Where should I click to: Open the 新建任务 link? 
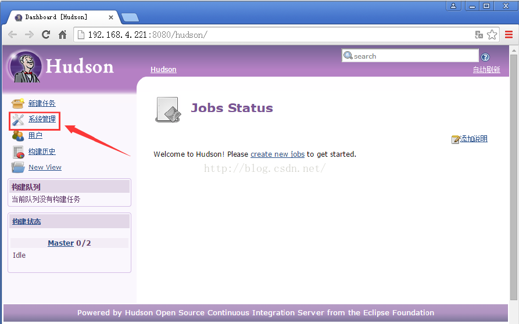coord(42,103)
